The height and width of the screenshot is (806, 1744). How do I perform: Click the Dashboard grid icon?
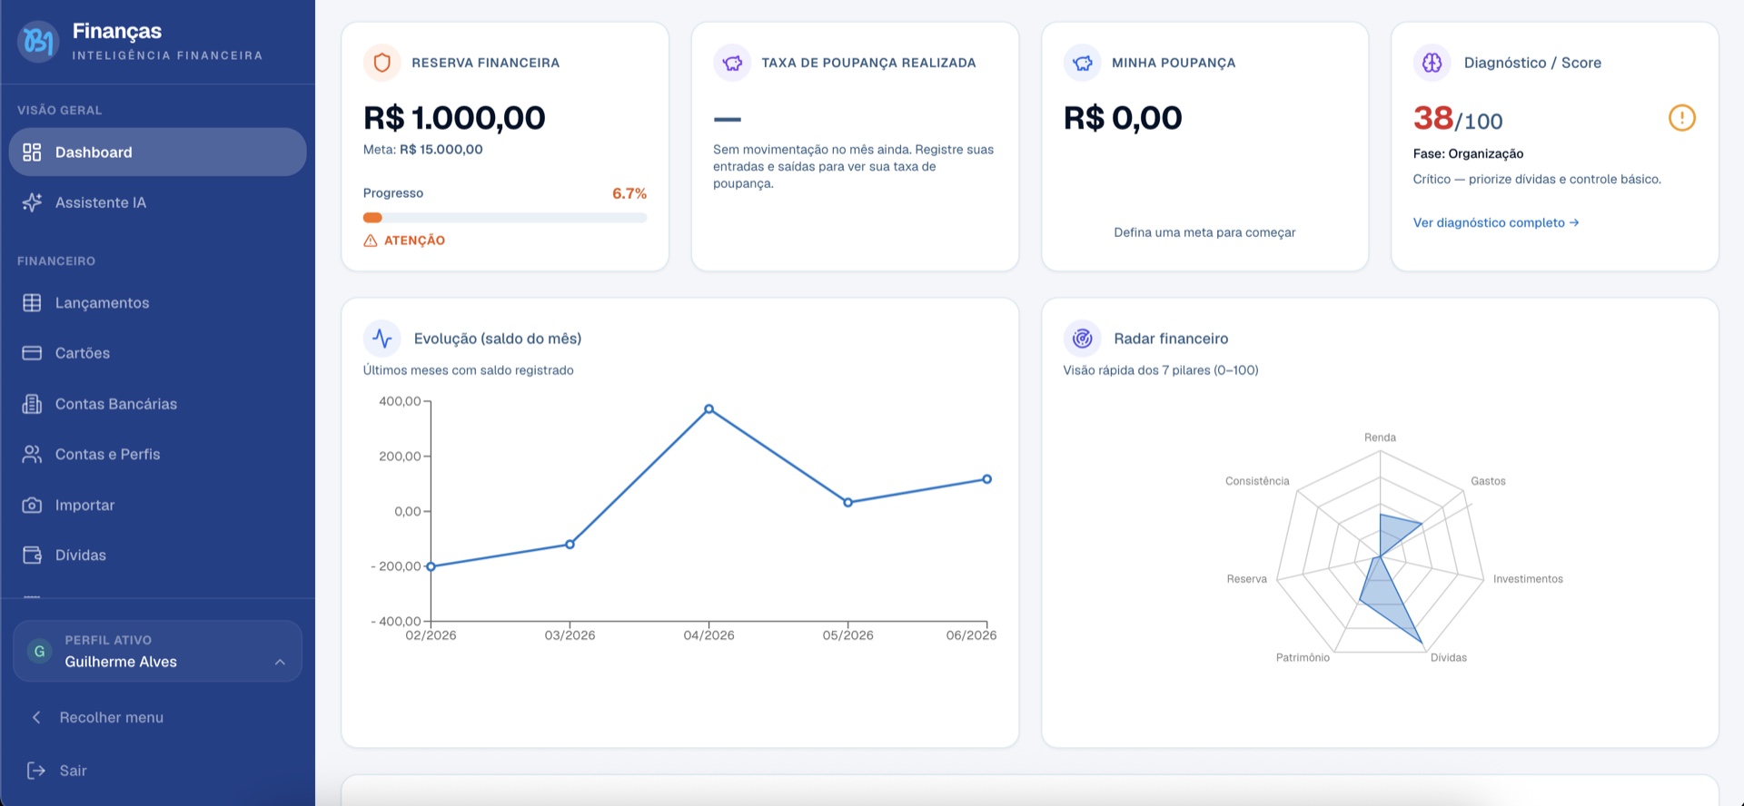[32, 152]
